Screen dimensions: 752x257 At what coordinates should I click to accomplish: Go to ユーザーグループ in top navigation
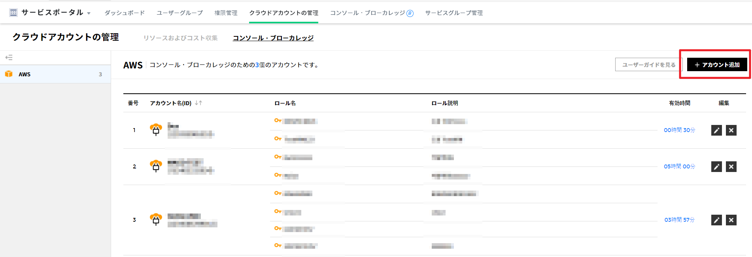[x=179, y=13]
